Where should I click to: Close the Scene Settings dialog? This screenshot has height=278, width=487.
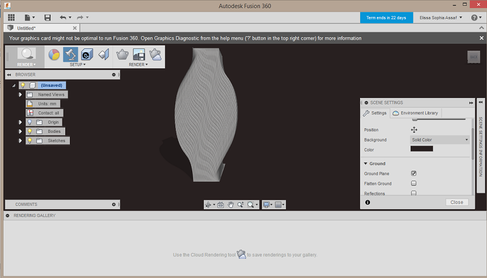click(457, 202)
